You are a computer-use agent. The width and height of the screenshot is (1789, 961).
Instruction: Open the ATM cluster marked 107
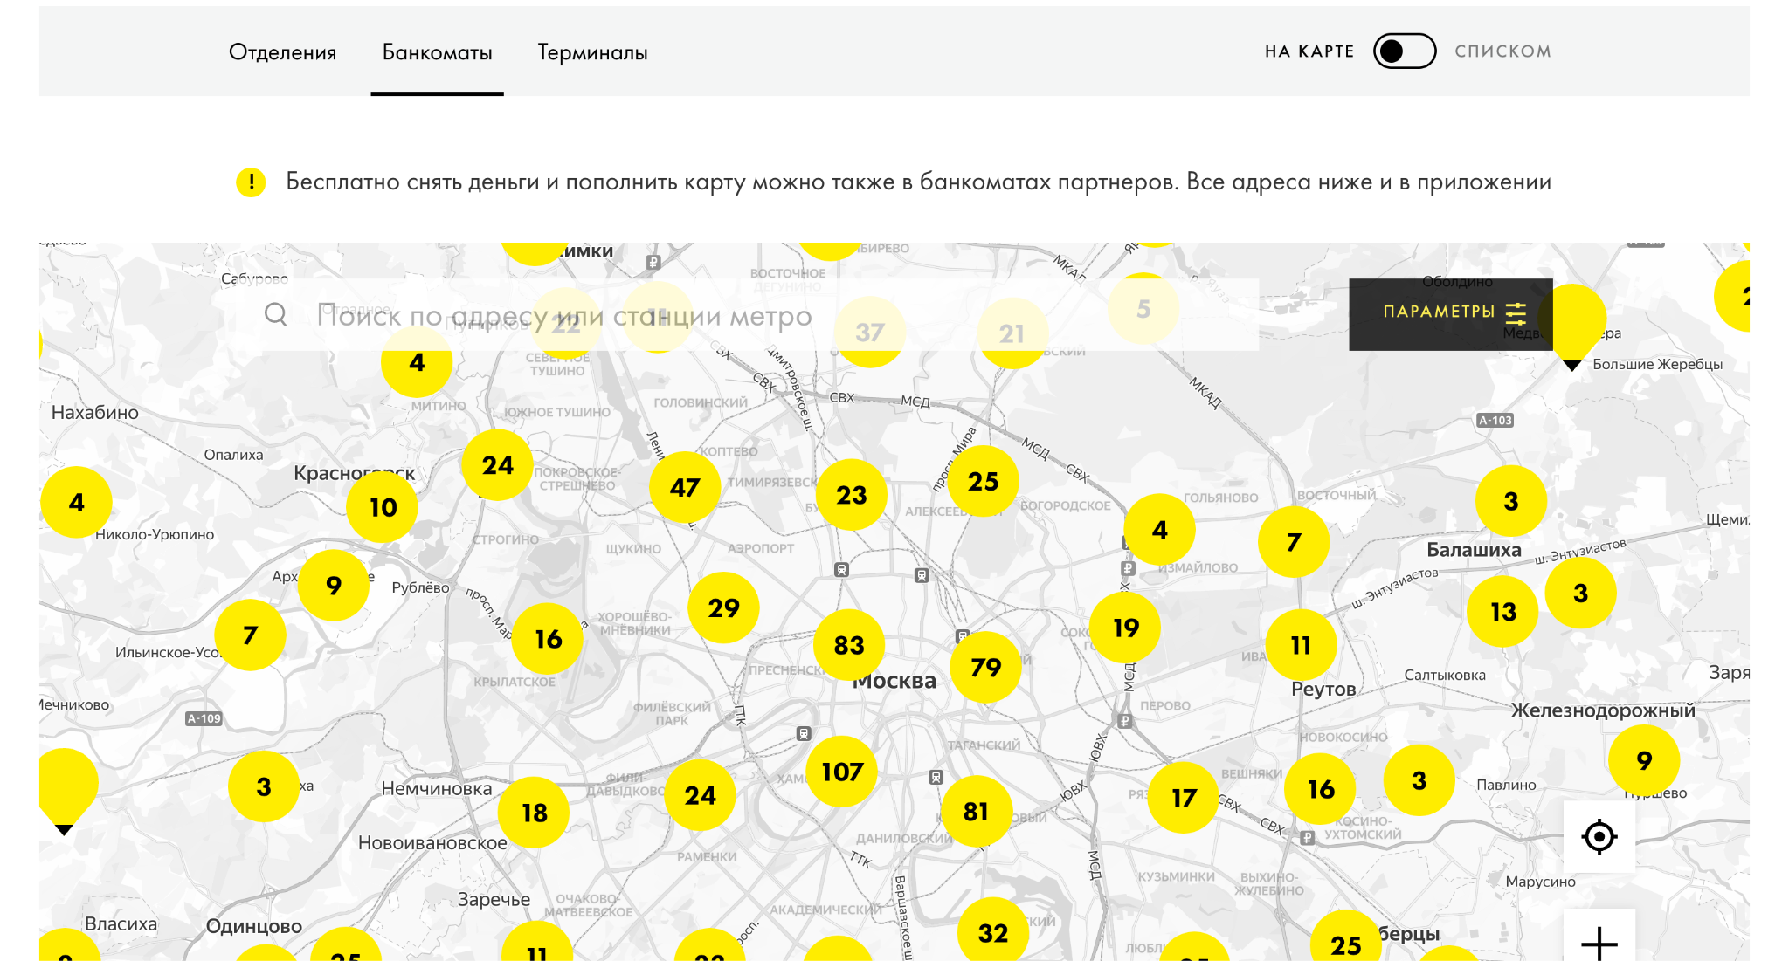[x=842, y=772]
